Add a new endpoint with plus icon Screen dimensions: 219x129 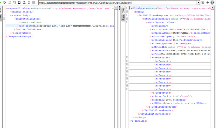[x=207, y=2]
